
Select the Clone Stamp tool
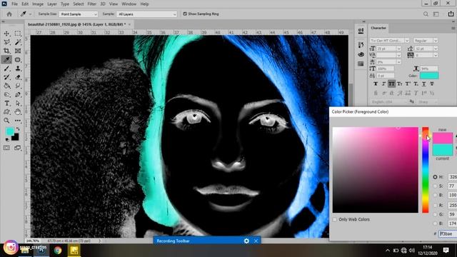point(18,69)
